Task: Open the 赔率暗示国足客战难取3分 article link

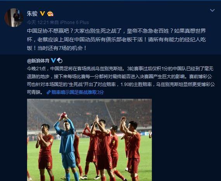Action: 78,92
